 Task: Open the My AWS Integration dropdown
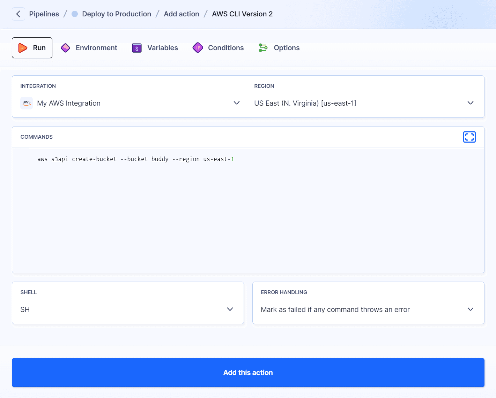[x=237, y=103]
